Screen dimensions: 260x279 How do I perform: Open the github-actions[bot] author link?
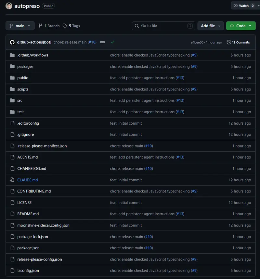point(34,42)
